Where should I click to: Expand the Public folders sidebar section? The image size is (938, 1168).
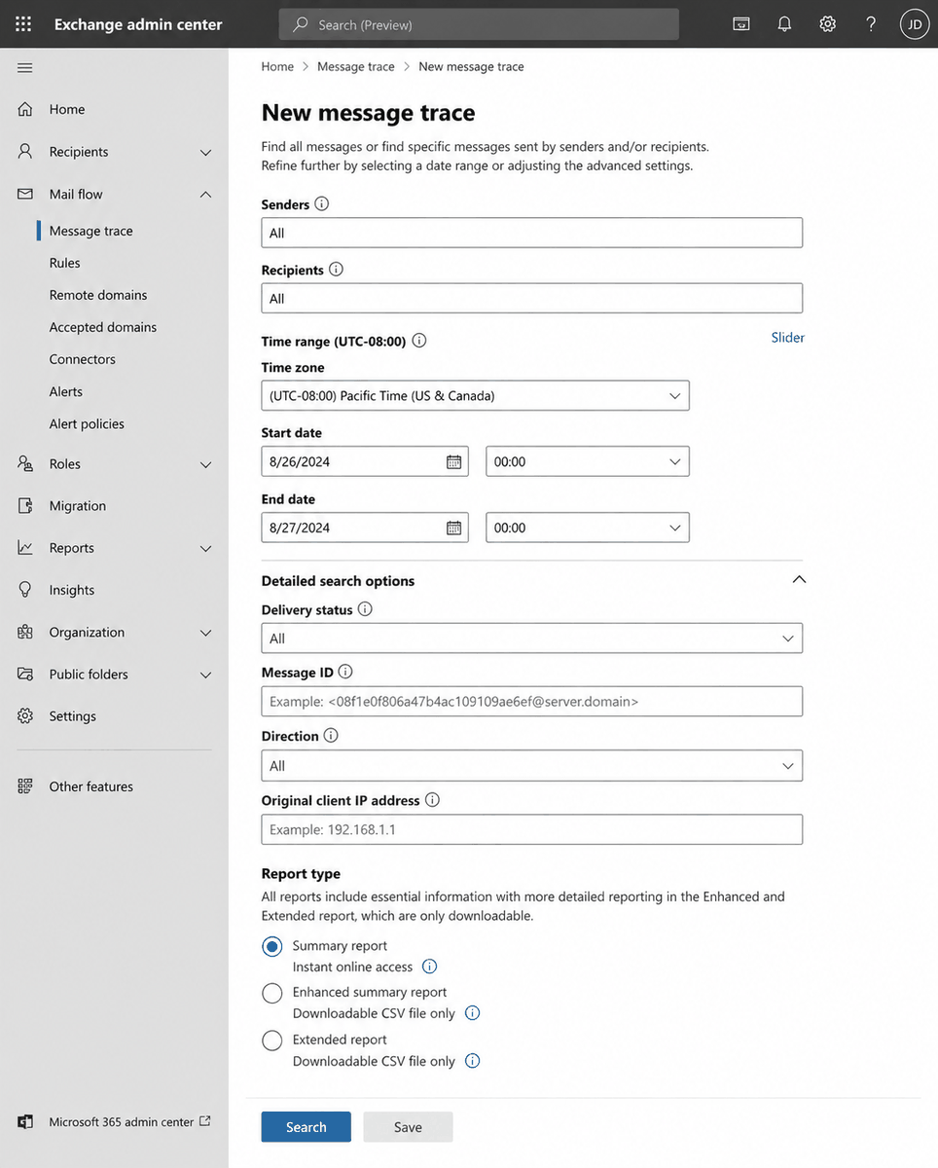pos(205,675)
